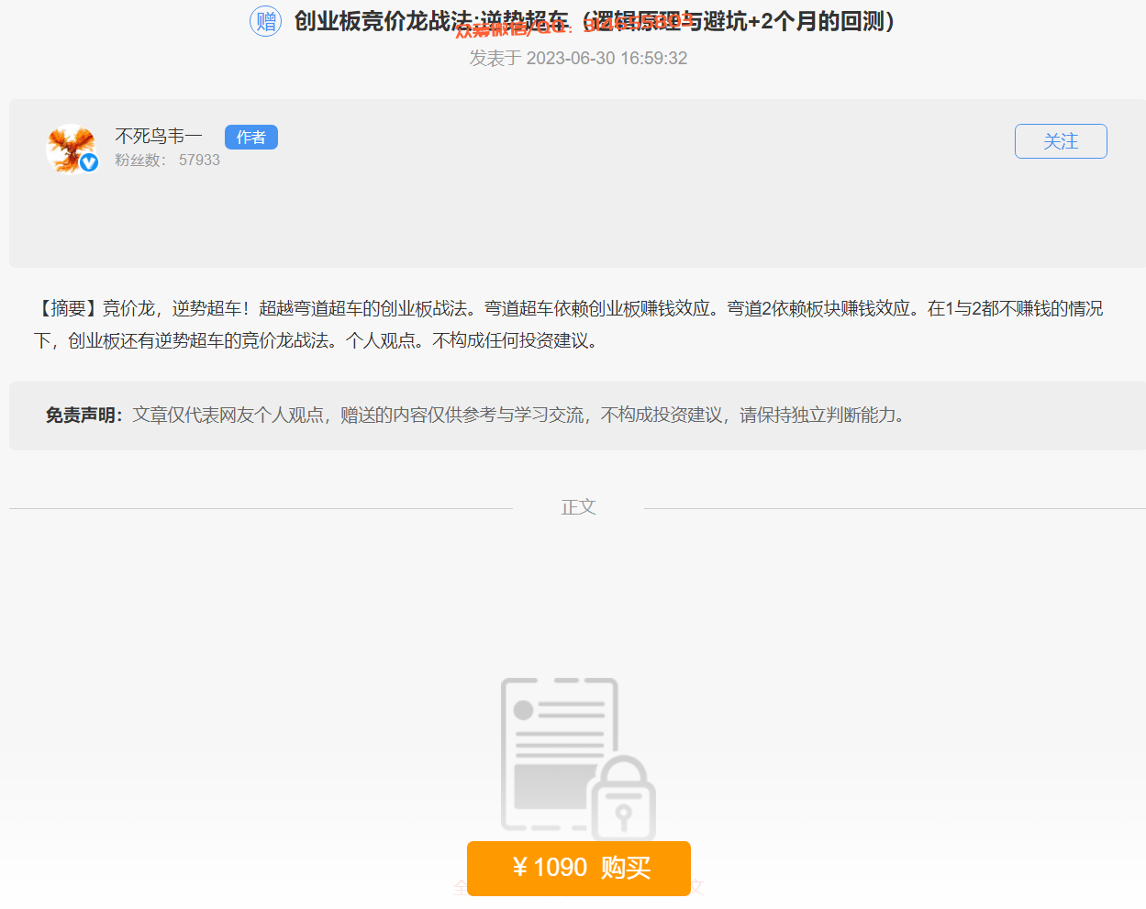The height and width of the screenshot is (909, 1146).
Task: Select the locked document placeholder graphic
Action: pos(558,752)
